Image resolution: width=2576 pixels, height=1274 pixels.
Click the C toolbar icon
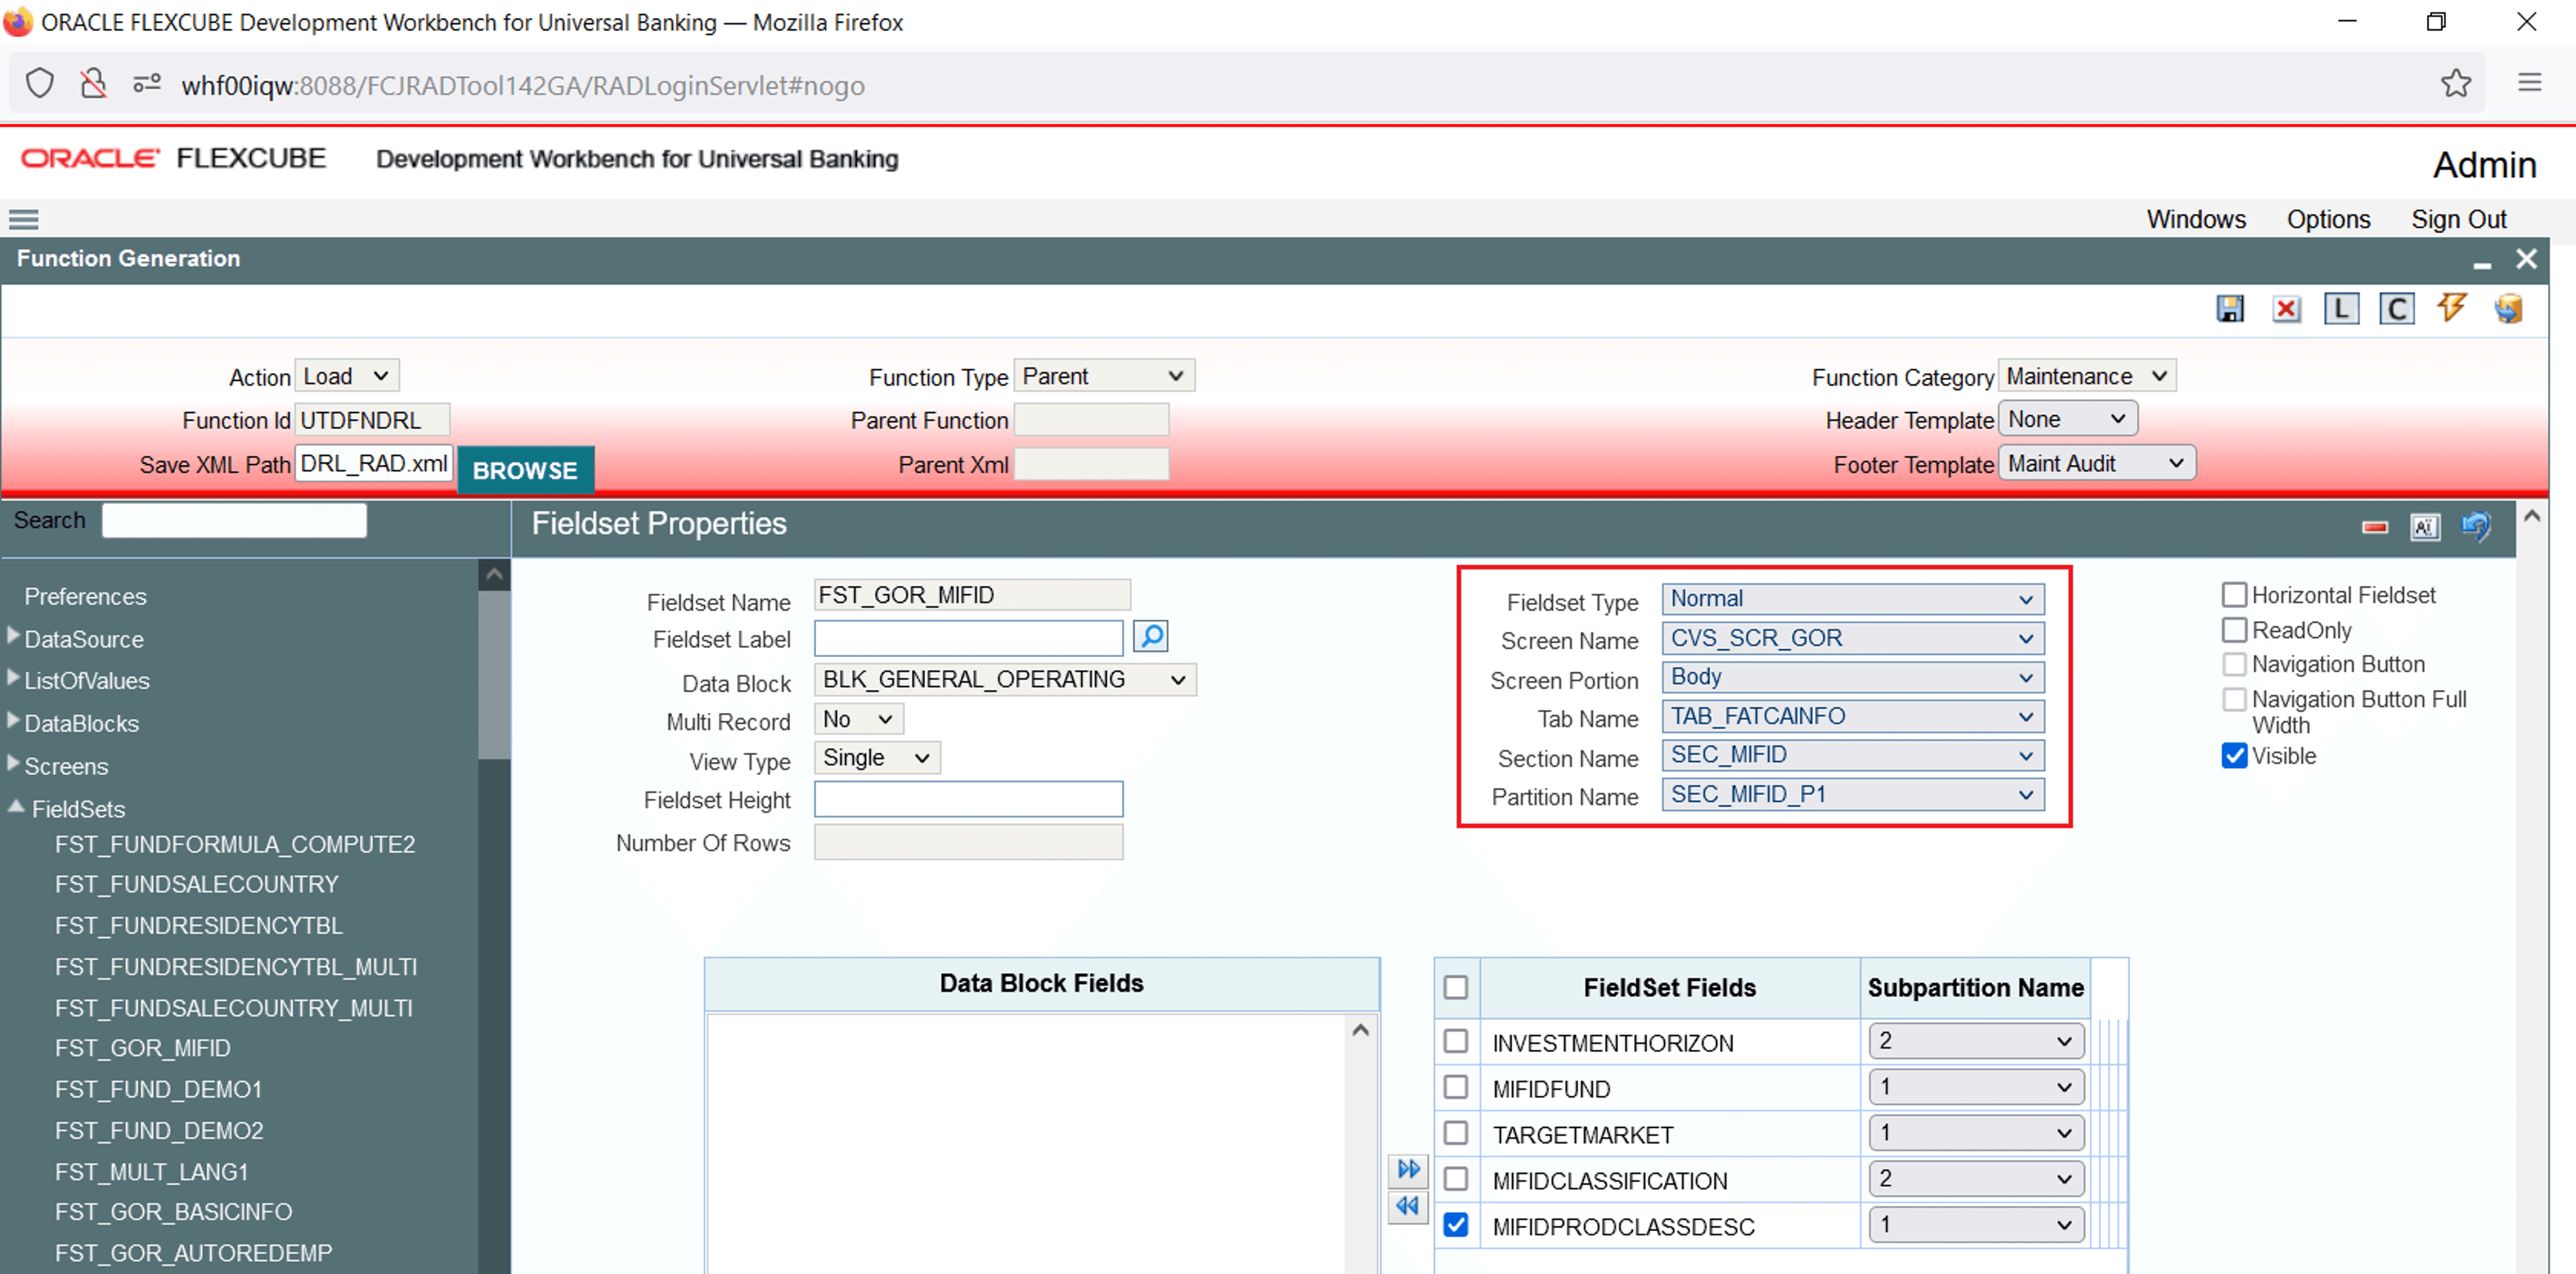click(x=2396, y=309)
